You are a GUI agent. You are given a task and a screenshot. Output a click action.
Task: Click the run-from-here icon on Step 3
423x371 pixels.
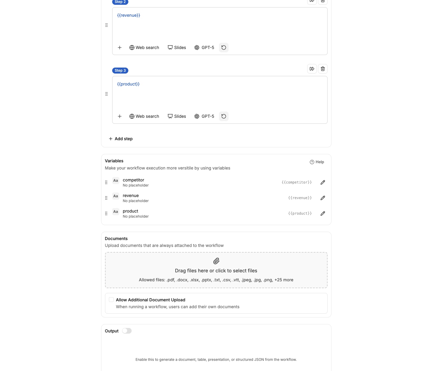312,69
